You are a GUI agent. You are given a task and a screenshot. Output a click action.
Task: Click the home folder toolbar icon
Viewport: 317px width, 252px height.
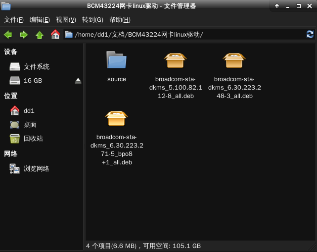click(55, 35)
